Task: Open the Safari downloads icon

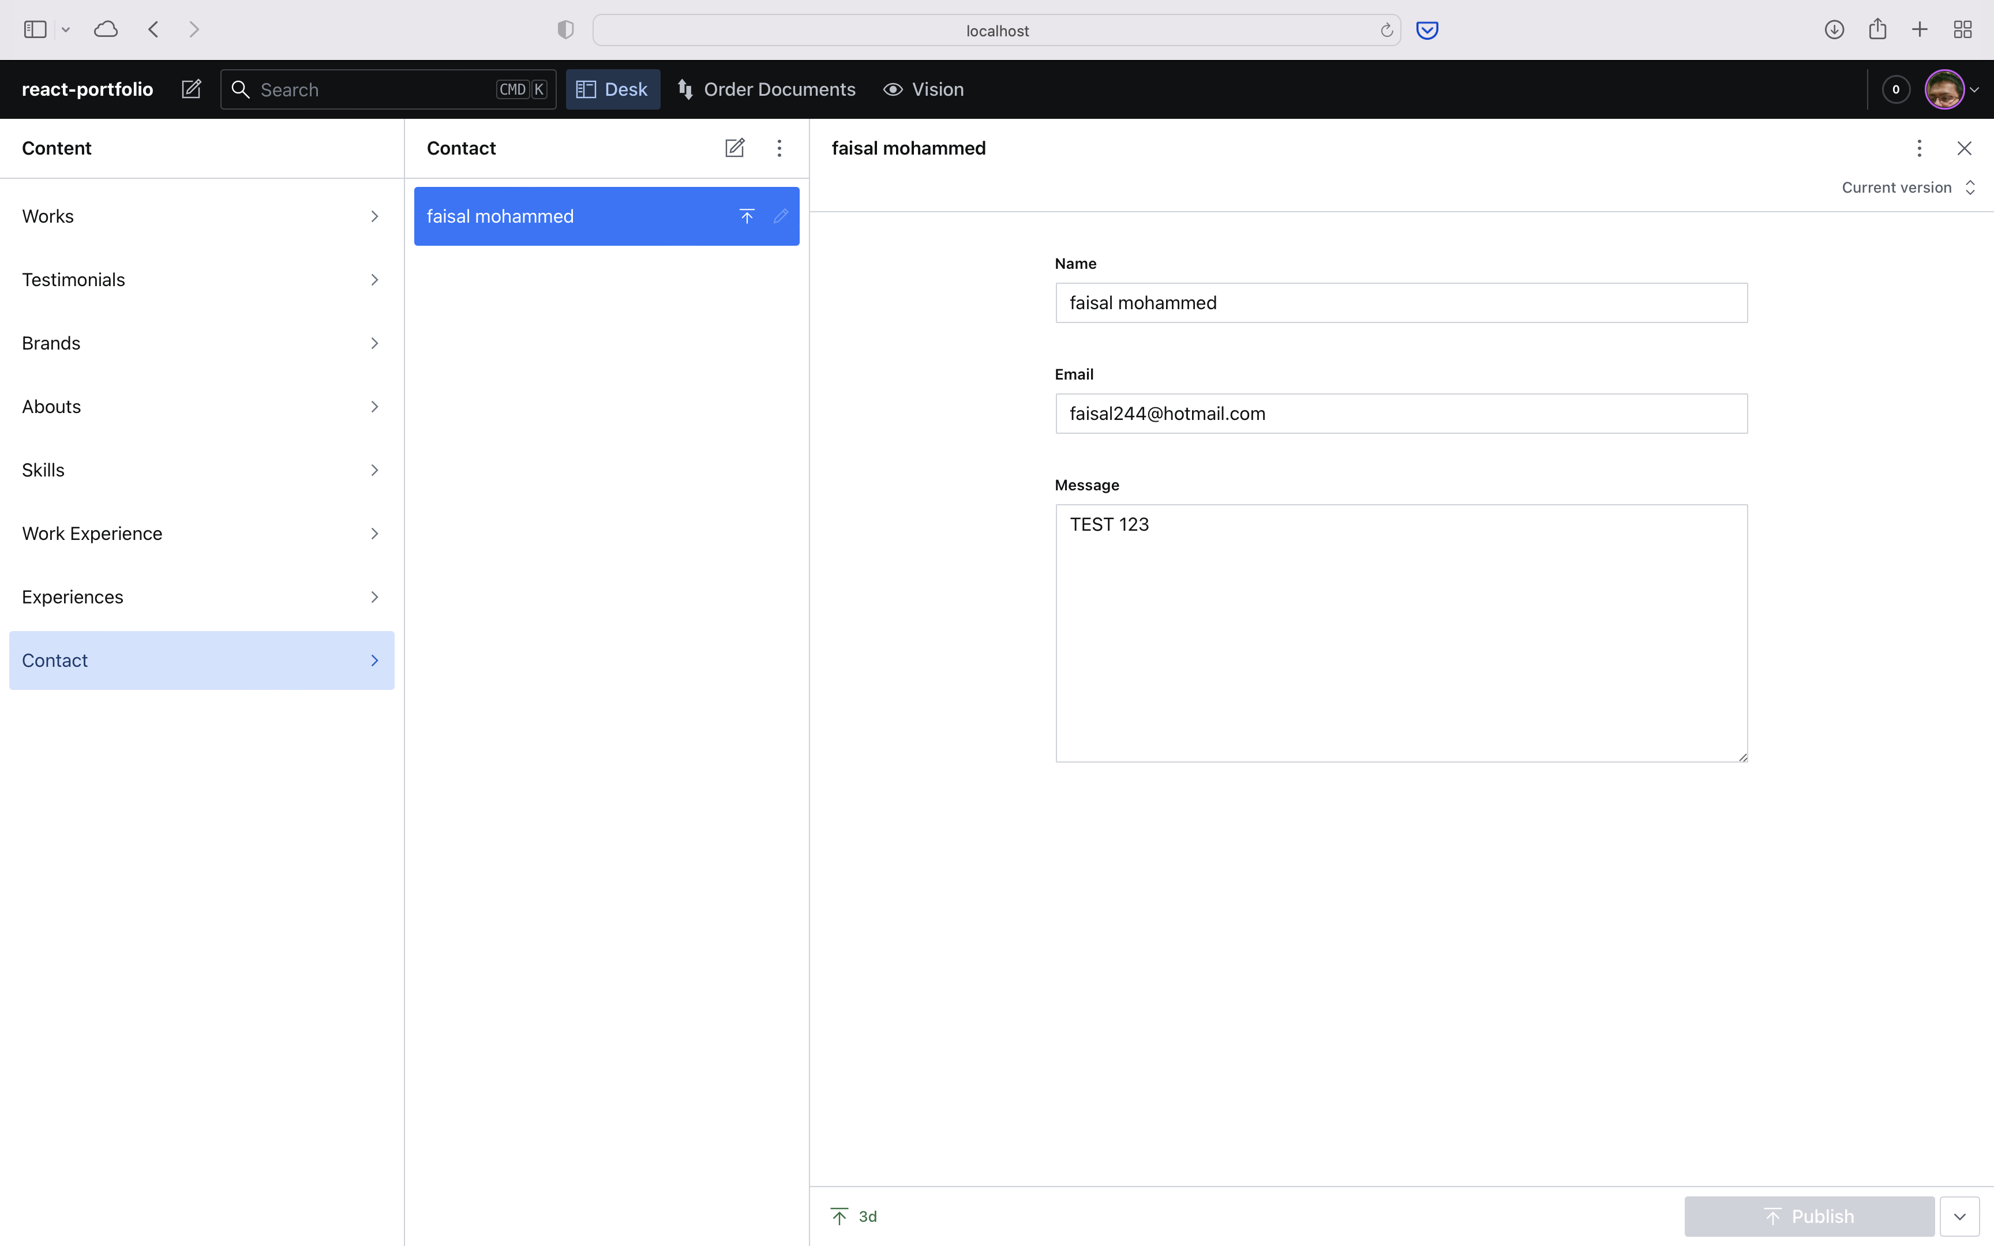Action: point(1834,29)
